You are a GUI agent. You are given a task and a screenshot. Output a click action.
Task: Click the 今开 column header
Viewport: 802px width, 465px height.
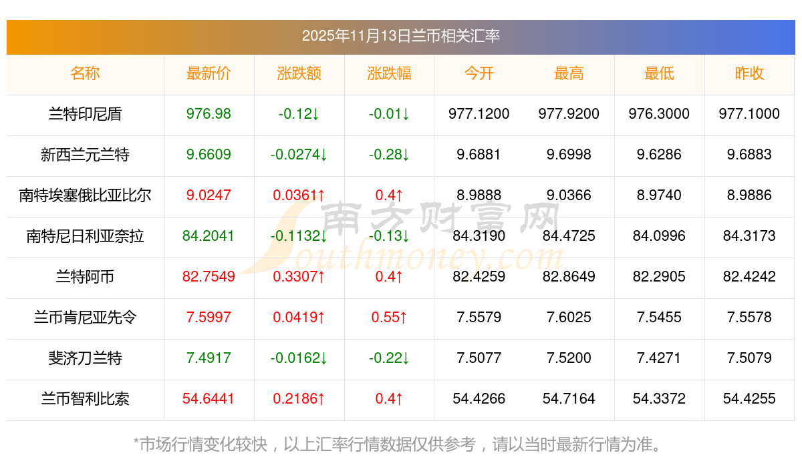click(479, 74)
